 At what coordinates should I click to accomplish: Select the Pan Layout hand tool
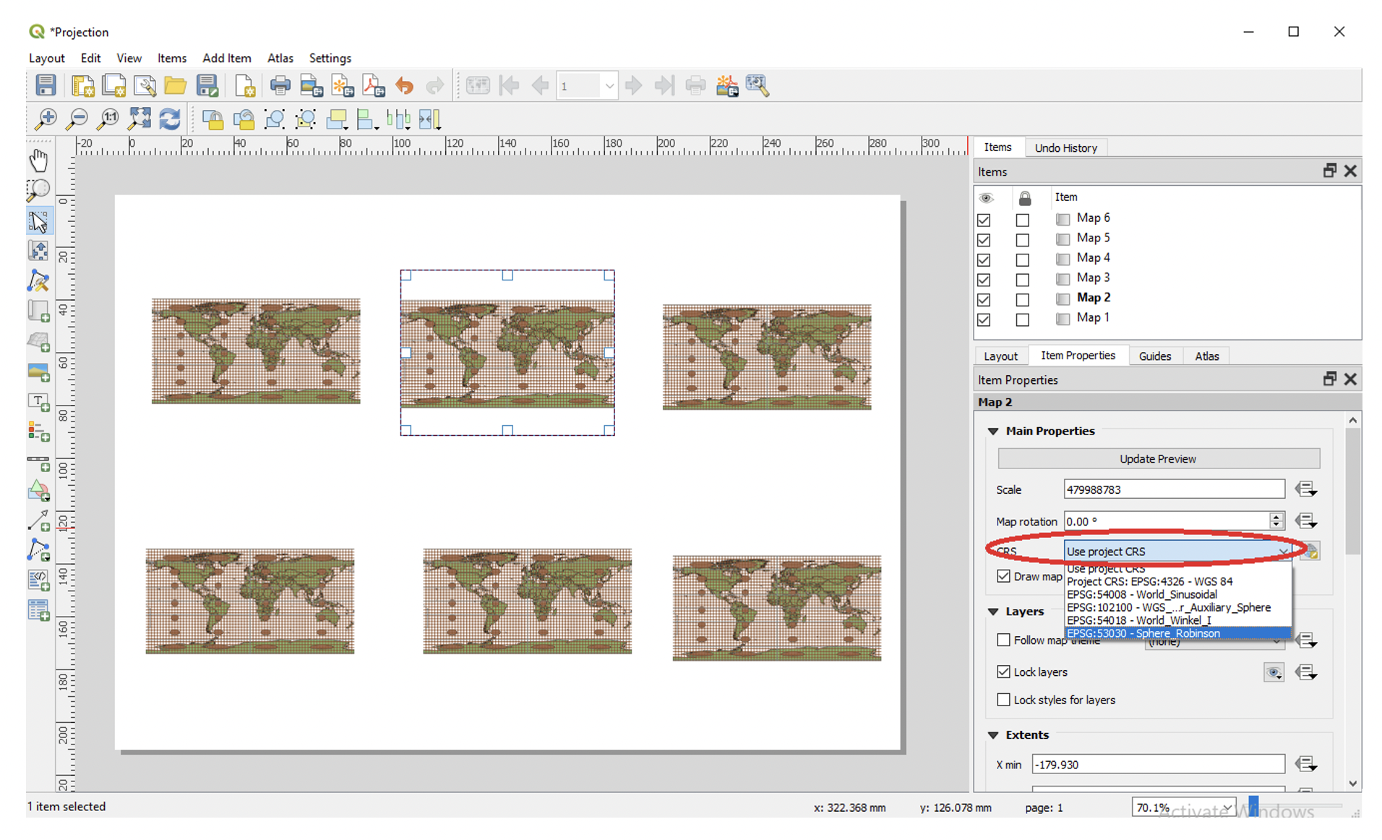38,160
